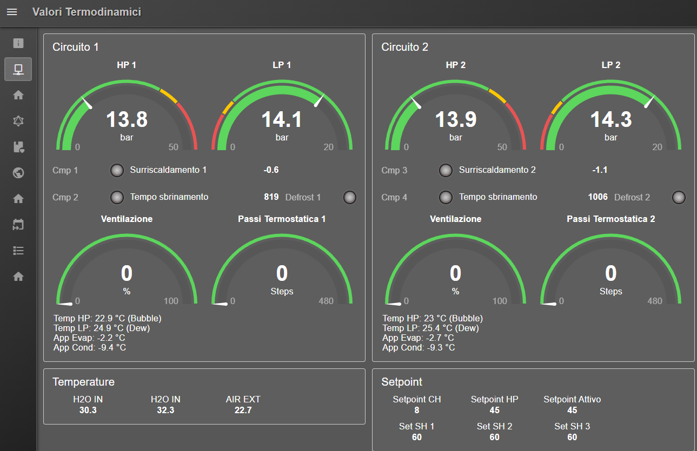697x451 pixels.
Task: Open the info page from the sidebar
Action: (18, 43)
